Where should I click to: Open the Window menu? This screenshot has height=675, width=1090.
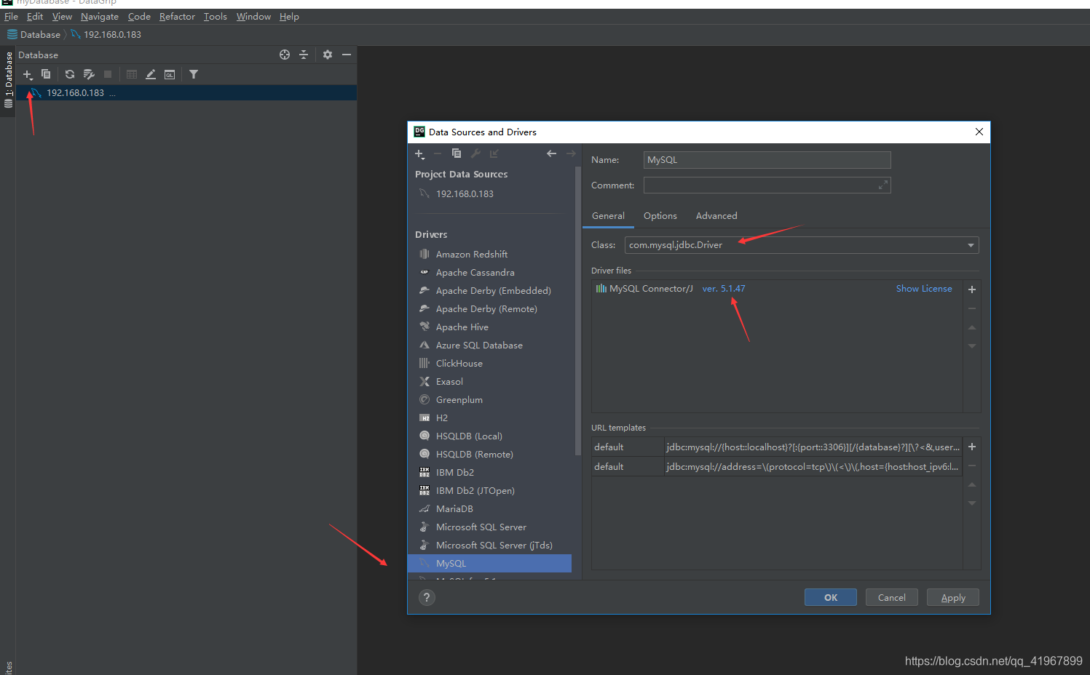tap(253, 17)
